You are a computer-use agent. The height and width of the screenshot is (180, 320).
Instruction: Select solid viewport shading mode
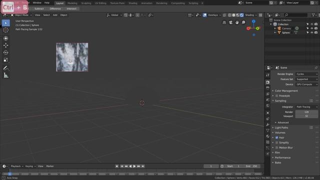(x=233, y=15)
